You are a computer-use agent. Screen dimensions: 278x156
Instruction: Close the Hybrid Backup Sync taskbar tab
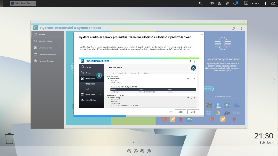tap(34, 3)
